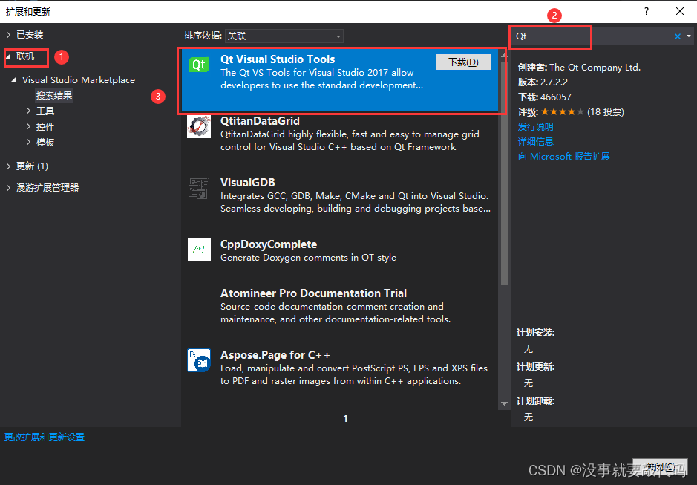
Task: Select the Aspose.Page for C++ title
Action: (275, 355)
